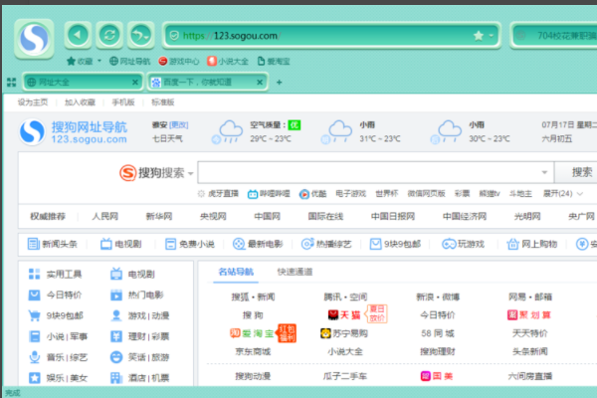Click the browser search box on right
The width and height of the screenshot is (597, 398).
tap(554, 36)
